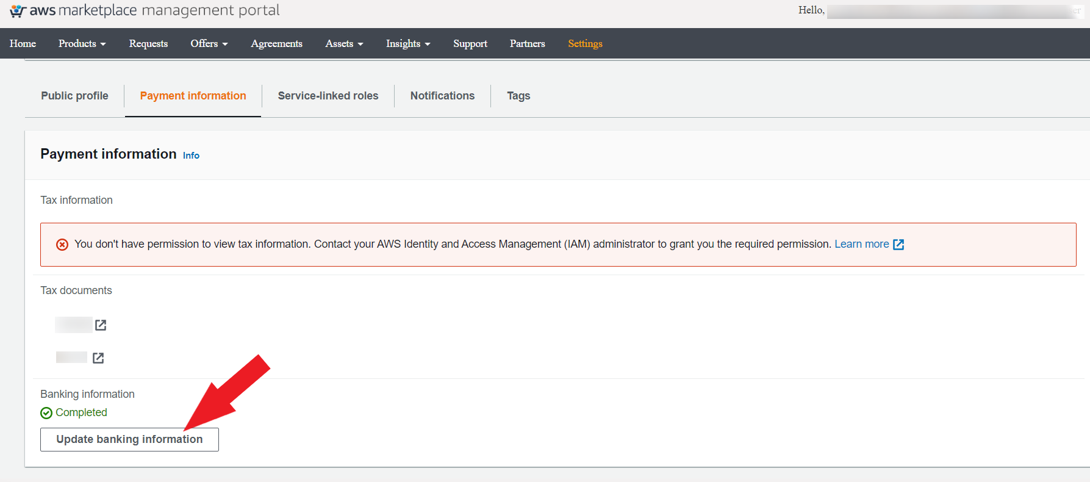
Task: Expand the Offers dropdown menu
Action: [x=209, y=43]
